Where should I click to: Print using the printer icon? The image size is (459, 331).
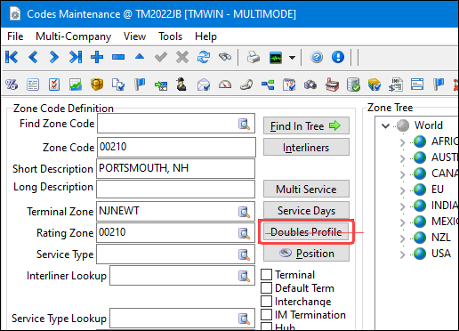pyautogui.click(x=254, y=57)
